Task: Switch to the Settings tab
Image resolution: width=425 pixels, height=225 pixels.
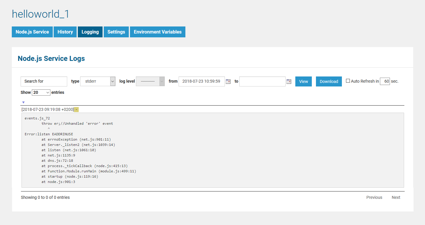Action: pyautogui.click(x=116, y=32)
